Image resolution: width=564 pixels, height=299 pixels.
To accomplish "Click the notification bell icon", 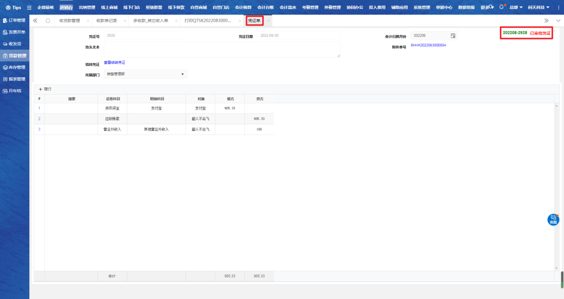I will 501,7.
